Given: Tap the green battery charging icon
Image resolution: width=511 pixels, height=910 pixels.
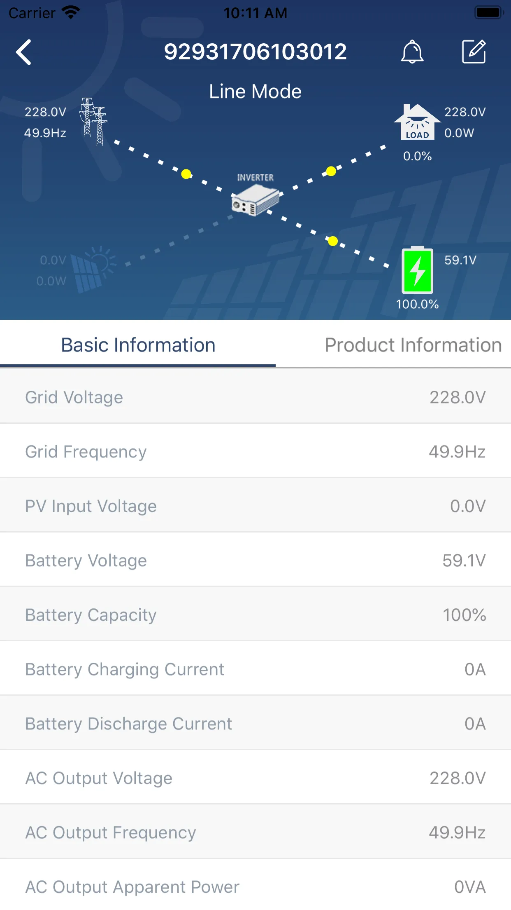Looking at the screenshot, I should [417, 270].
